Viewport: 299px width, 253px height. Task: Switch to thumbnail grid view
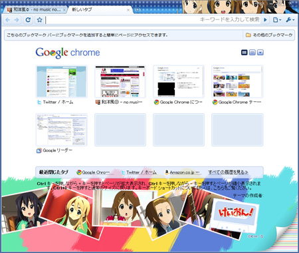[x=244, y=53]
